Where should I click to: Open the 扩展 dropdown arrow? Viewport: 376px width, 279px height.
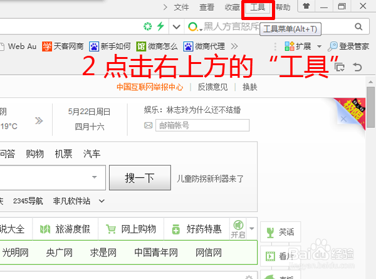[319, 46]
